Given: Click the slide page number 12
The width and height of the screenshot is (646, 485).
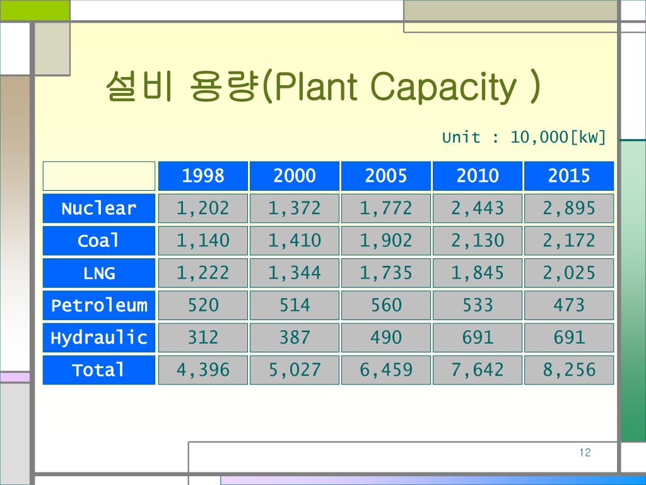Looking at the screenshot, I should (x=585, y=452).
